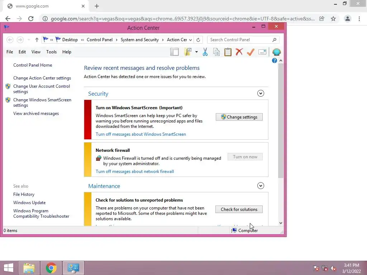This screenshot has width=367, height=275.
Task: Click the folder options toolbar icon
Action: click(x=188, y=52)
